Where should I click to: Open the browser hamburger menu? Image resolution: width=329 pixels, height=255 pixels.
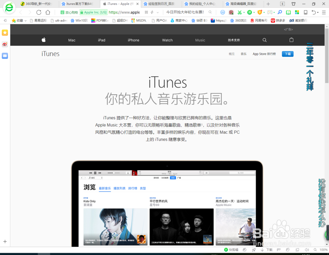324,13
